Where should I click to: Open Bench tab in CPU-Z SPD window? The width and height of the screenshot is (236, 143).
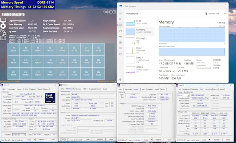215,89
